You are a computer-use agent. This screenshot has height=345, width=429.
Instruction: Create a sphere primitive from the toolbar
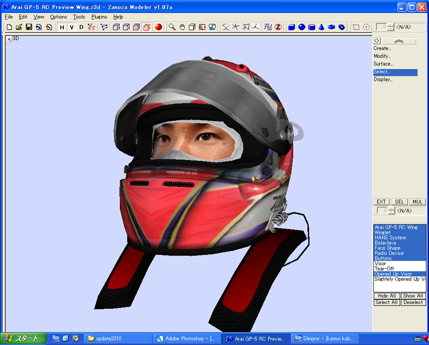(x=301, y=27)
